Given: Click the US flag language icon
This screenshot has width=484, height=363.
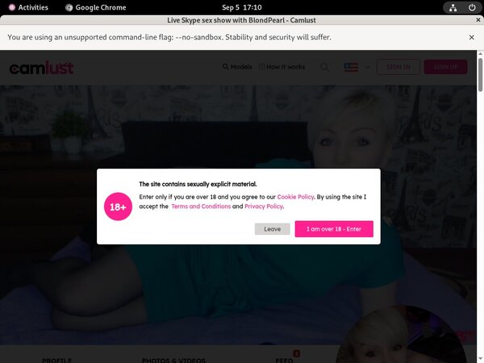Looking at the screenshot, I should (351, 67).
